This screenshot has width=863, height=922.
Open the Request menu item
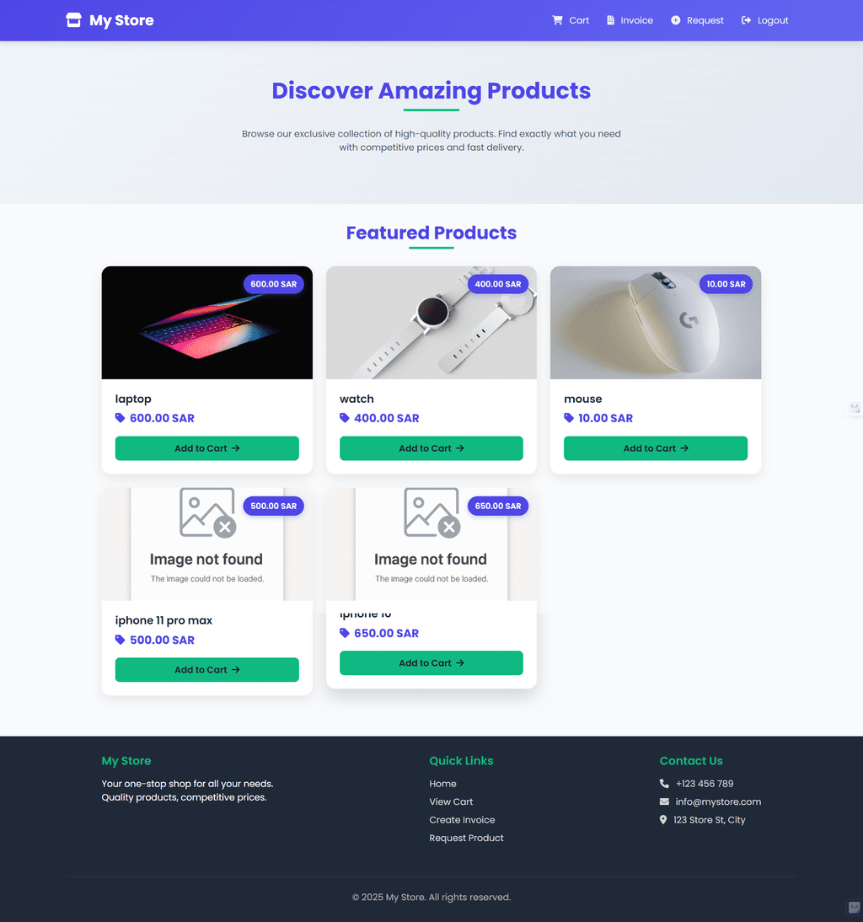[x=697, y=20]
